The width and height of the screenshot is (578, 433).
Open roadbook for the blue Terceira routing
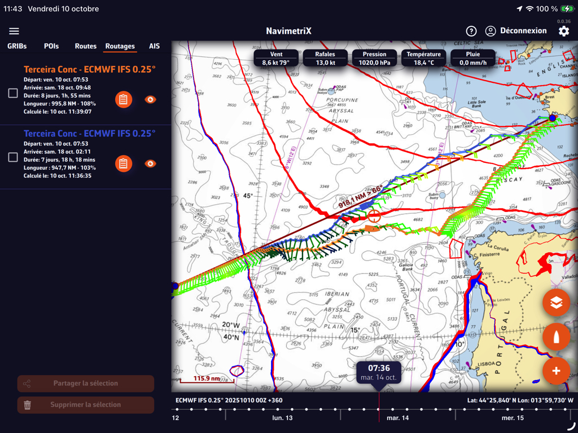(x=123, y=164)
